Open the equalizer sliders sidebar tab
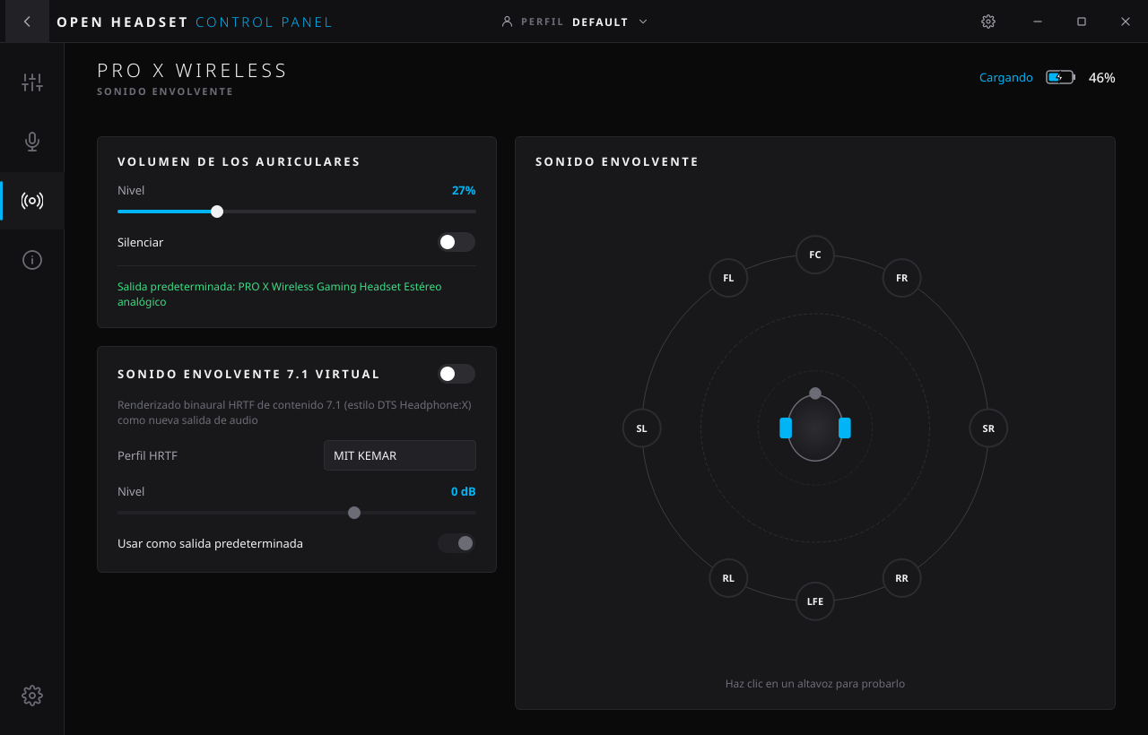Viewport: 1148px width, 735px height. click(x=32, y=82)
